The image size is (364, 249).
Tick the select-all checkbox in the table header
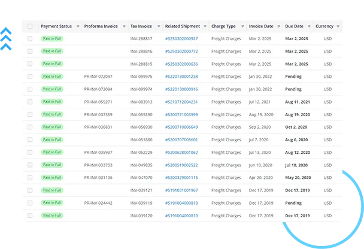[30, 26]
